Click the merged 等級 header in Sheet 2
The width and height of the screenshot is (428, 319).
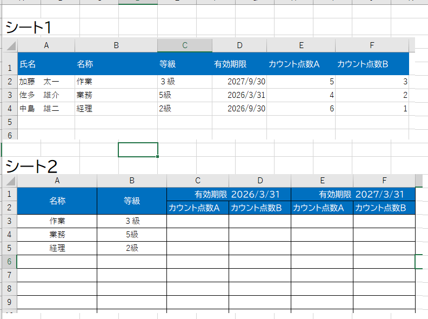click(132, 201)
